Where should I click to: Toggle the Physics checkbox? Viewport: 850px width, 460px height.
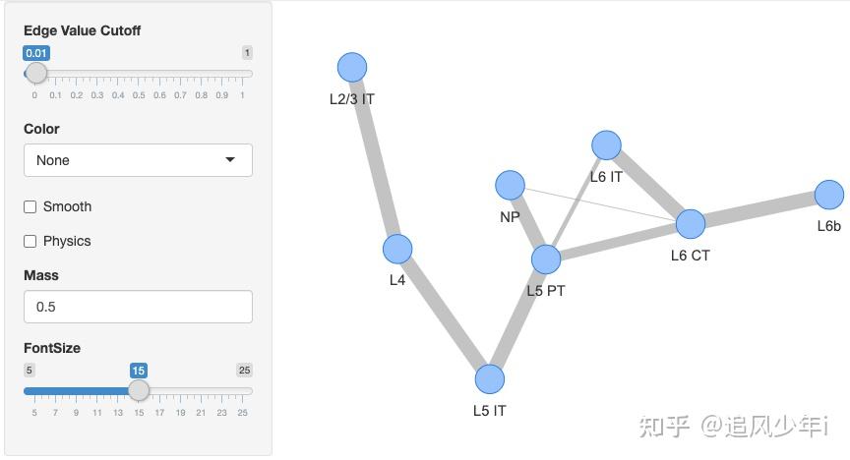pyautogui.click(x=30, y=242)
